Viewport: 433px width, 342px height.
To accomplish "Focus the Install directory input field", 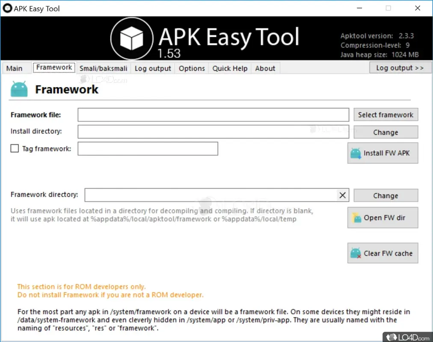I will pos(213,132).
